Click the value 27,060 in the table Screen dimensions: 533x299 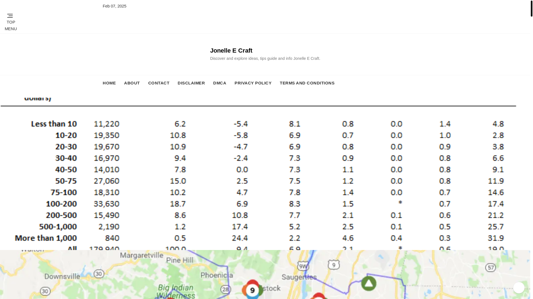pyautogui.click(x=107, y=181)
